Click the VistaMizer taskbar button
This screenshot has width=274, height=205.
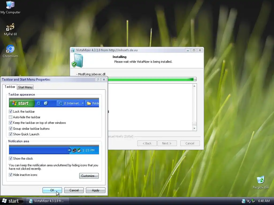(48, 201)
